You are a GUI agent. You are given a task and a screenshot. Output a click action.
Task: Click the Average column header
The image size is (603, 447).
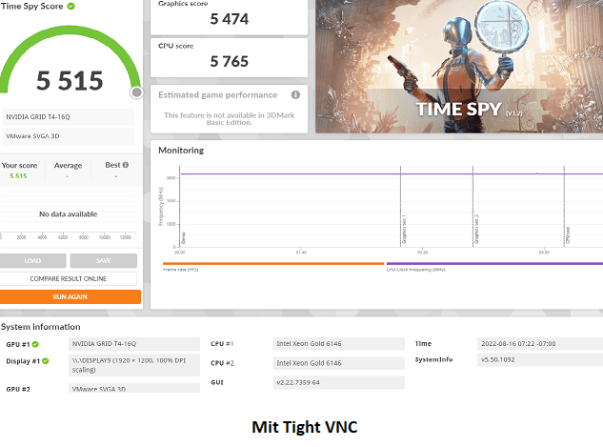tap(68, 166)
